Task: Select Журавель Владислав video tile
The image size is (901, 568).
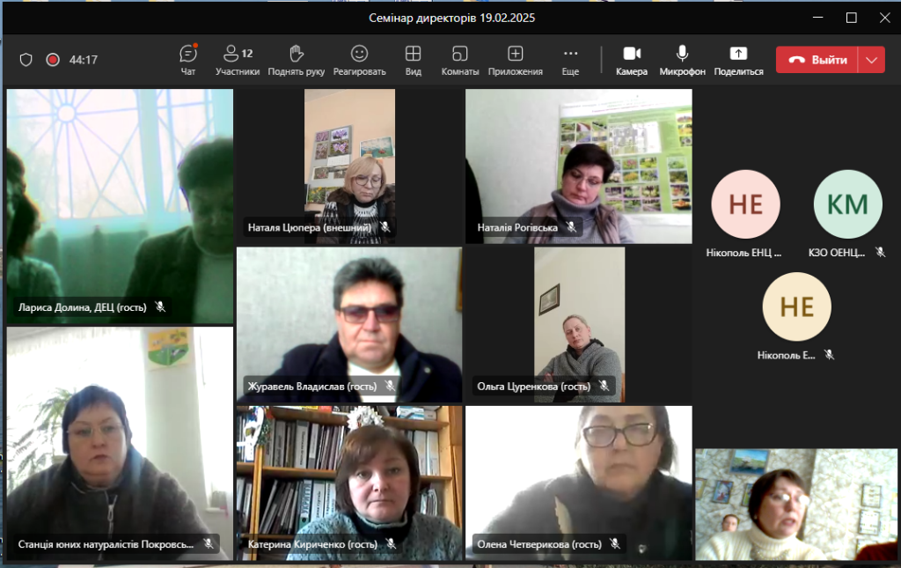Action: pyautogui.click(x=349, y=324)
